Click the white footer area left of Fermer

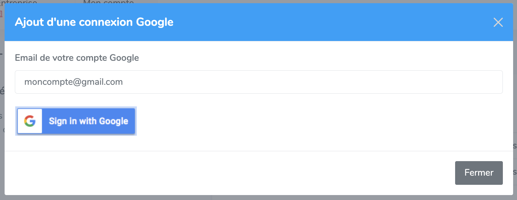[x=230, y=173]
